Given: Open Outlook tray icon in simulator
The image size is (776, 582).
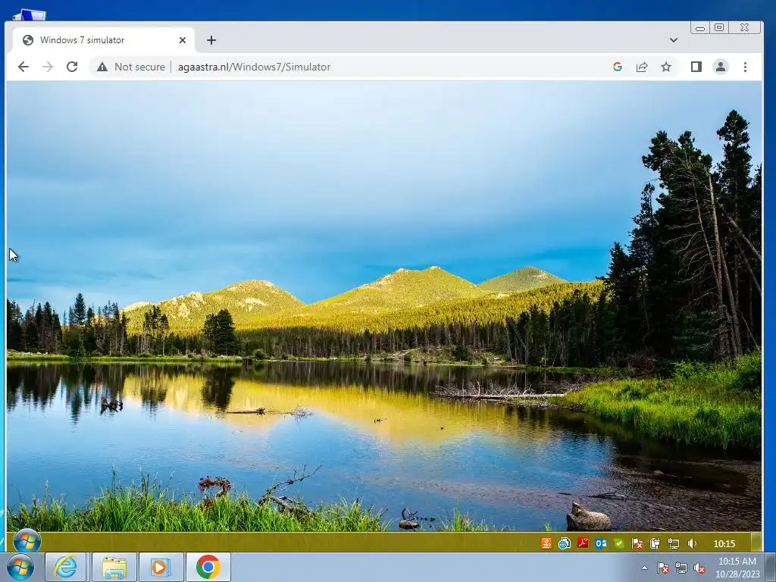Looking at the screenshot, I should (601, 543).
